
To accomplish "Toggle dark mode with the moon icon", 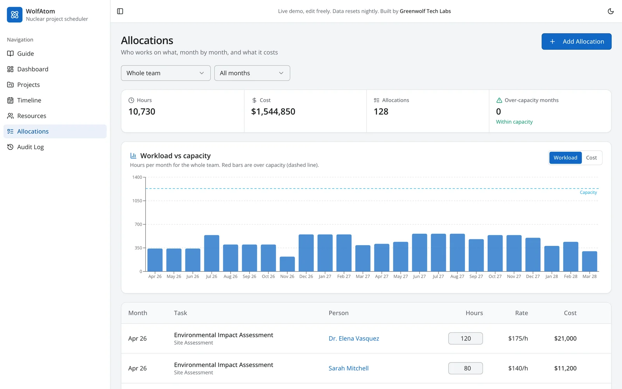I will coord(611,11).
